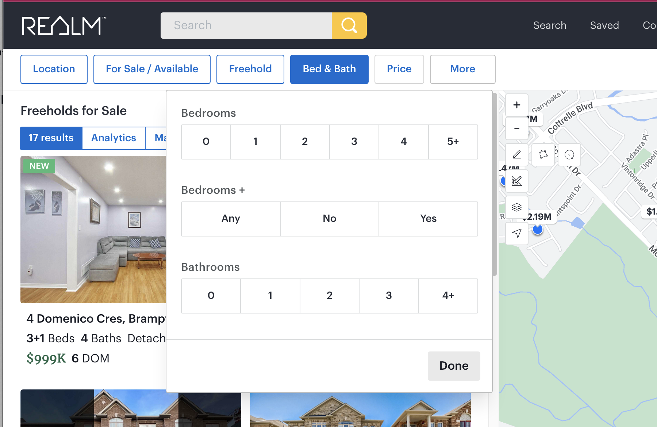This screenshot has width=657, height=427.
Task: Center map on my current location
Action: (516, 233)
